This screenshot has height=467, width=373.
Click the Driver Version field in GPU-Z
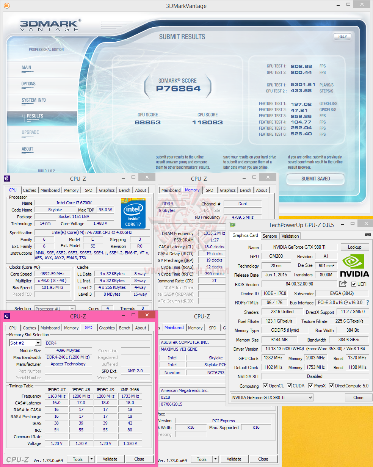[315, 349]
